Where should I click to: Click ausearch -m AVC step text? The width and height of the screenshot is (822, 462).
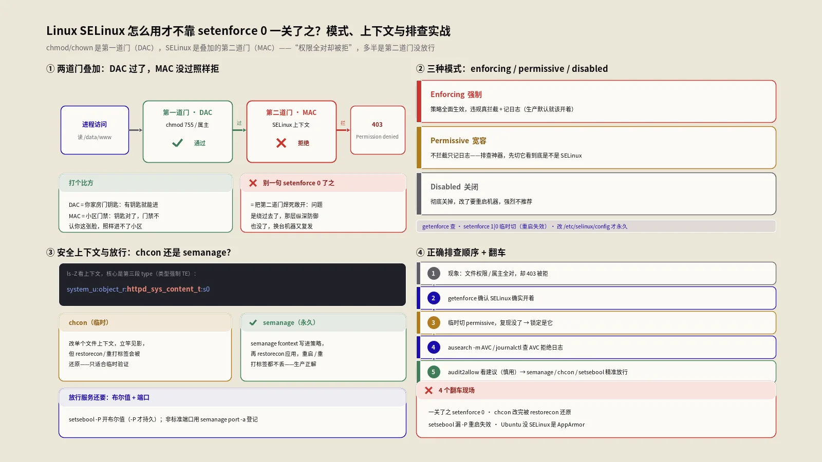tap(505, 348)
